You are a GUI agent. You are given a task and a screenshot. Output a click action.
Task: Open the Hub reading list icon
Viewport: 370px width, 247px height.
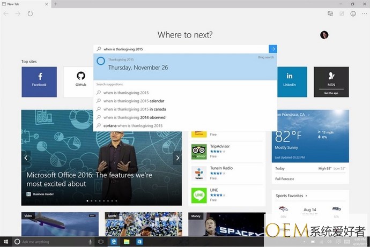[330, 13]
